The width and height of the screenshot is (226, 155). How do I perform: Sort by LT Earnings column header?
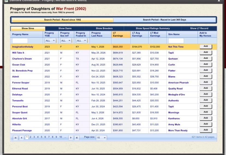[x=118, y=34]
